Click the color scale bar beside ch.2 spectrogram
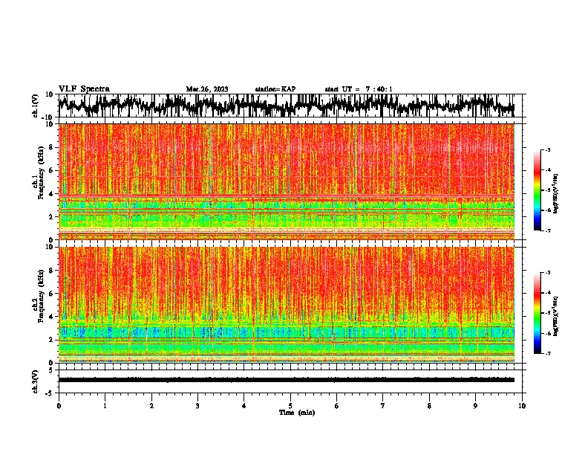 [538, 313]
